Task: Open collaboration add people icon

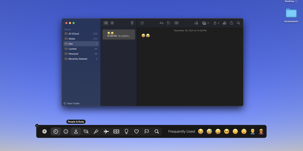Action: click(224, 23)
